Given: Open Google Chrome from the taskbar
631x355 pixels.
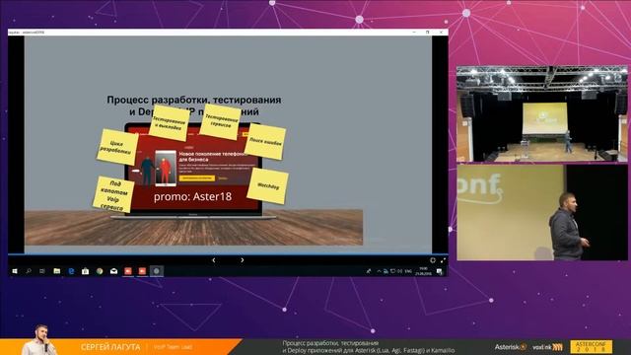Looking at the screenshot, I should 100,271.
